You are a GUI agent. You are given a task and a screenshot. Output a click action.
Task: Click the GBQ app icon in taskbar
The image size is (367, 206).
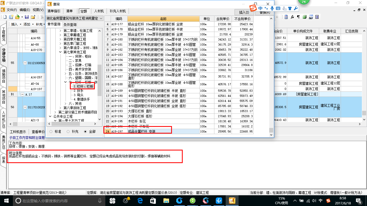232,201
